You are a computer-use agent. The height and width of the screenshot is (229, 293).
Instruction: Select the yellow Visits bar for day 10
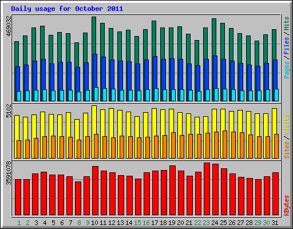pyautogui.click(x=94, y=120)
